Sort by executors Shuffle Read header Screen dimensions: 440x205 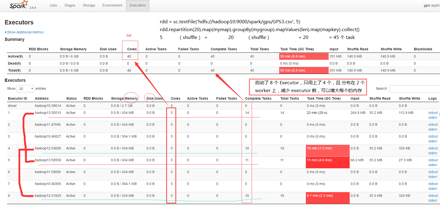click(x=380, y=98)
